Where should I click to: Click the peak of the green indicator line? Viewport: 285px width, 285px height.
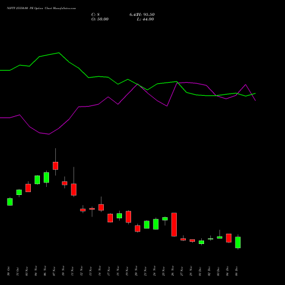pyautogui.click(x=59, y=52)
